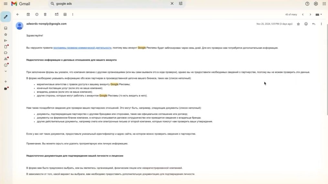Click heading 'Недостаточно документации для подтверждения'

point(75,156)
